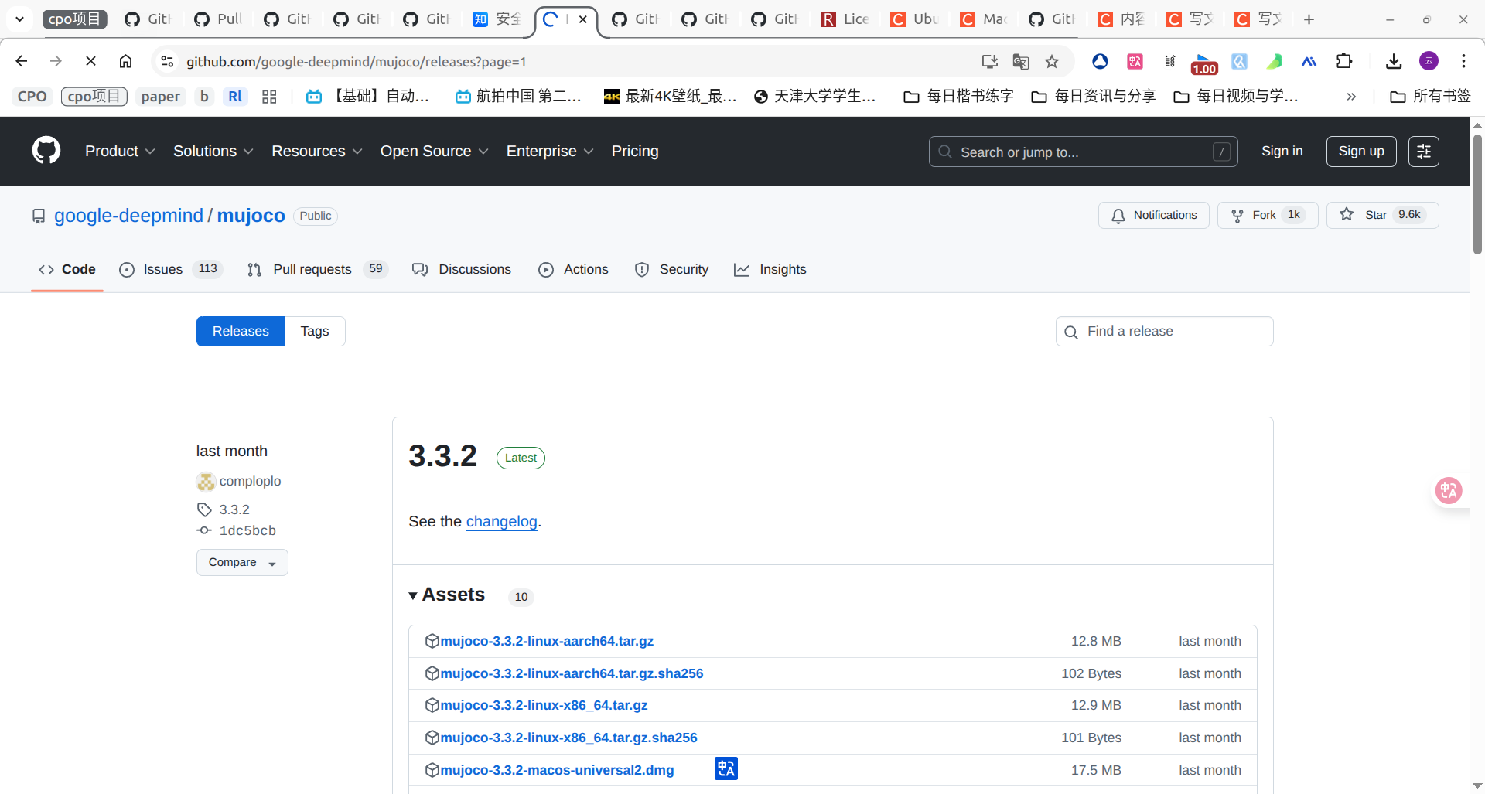This screenshot has width=1485, height=794.
Task: Open the Compare dropdown button
Action: coord(242,562)
